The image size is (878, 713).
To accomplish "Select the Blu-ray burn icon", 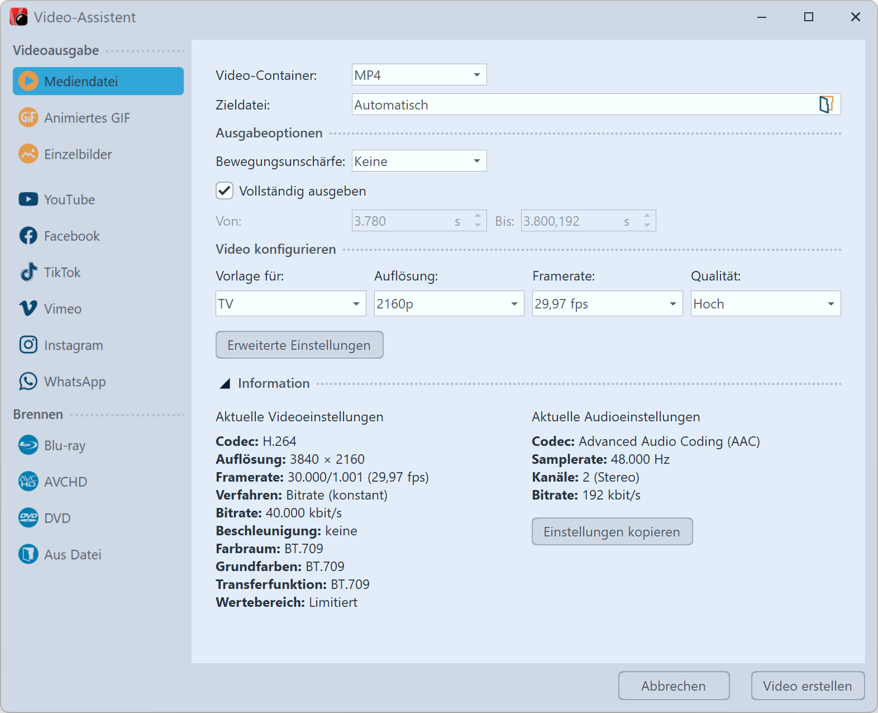I will (x=28, y=445).
